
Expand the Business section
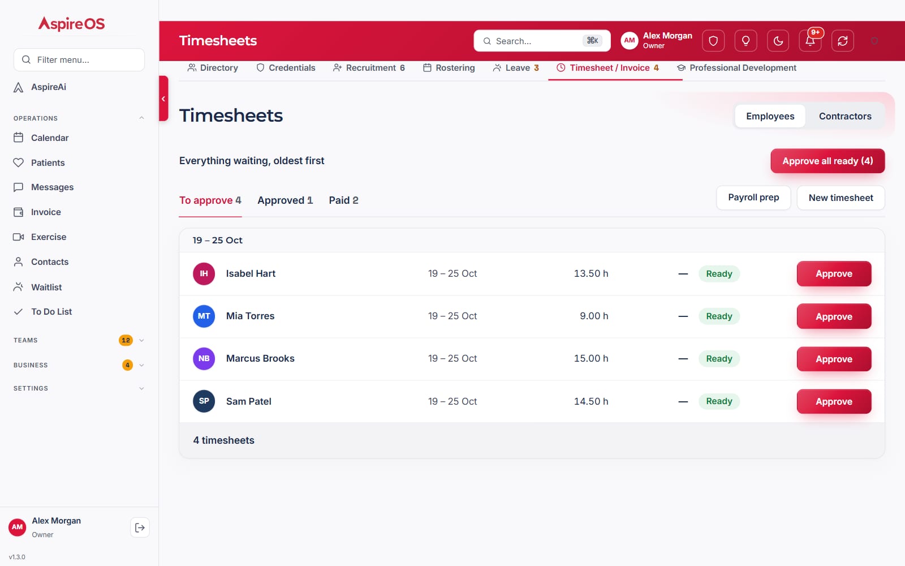79,365
